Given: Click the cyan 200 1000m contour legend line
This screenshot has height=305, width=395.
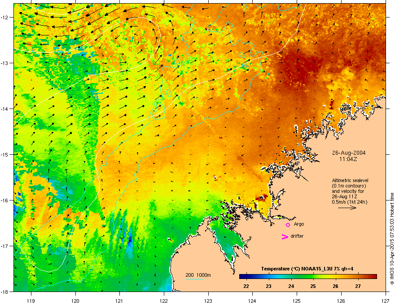Looking at the screenshot, I should 194,279.
